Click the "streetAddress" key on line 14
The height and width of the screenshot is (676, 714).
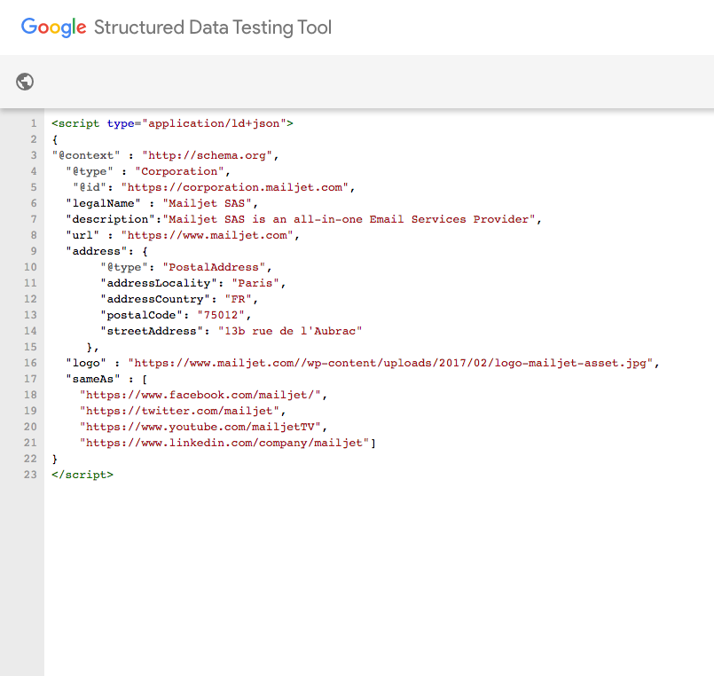pyautogui.click(x=152, y=331)
